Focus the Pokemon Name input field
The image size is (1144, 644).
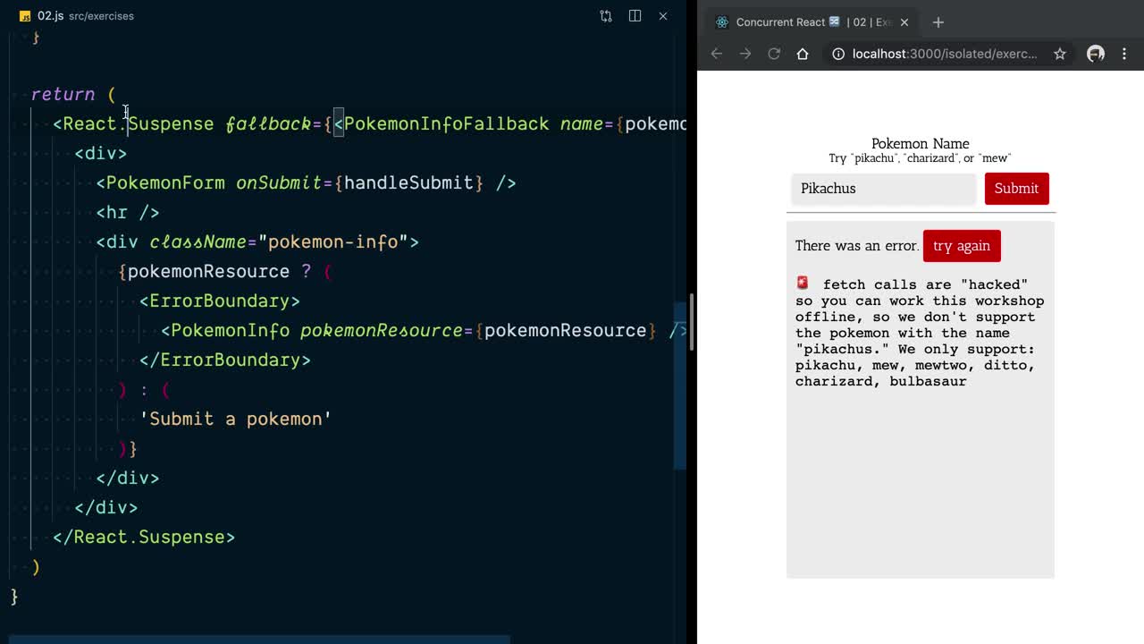[883, 189]
